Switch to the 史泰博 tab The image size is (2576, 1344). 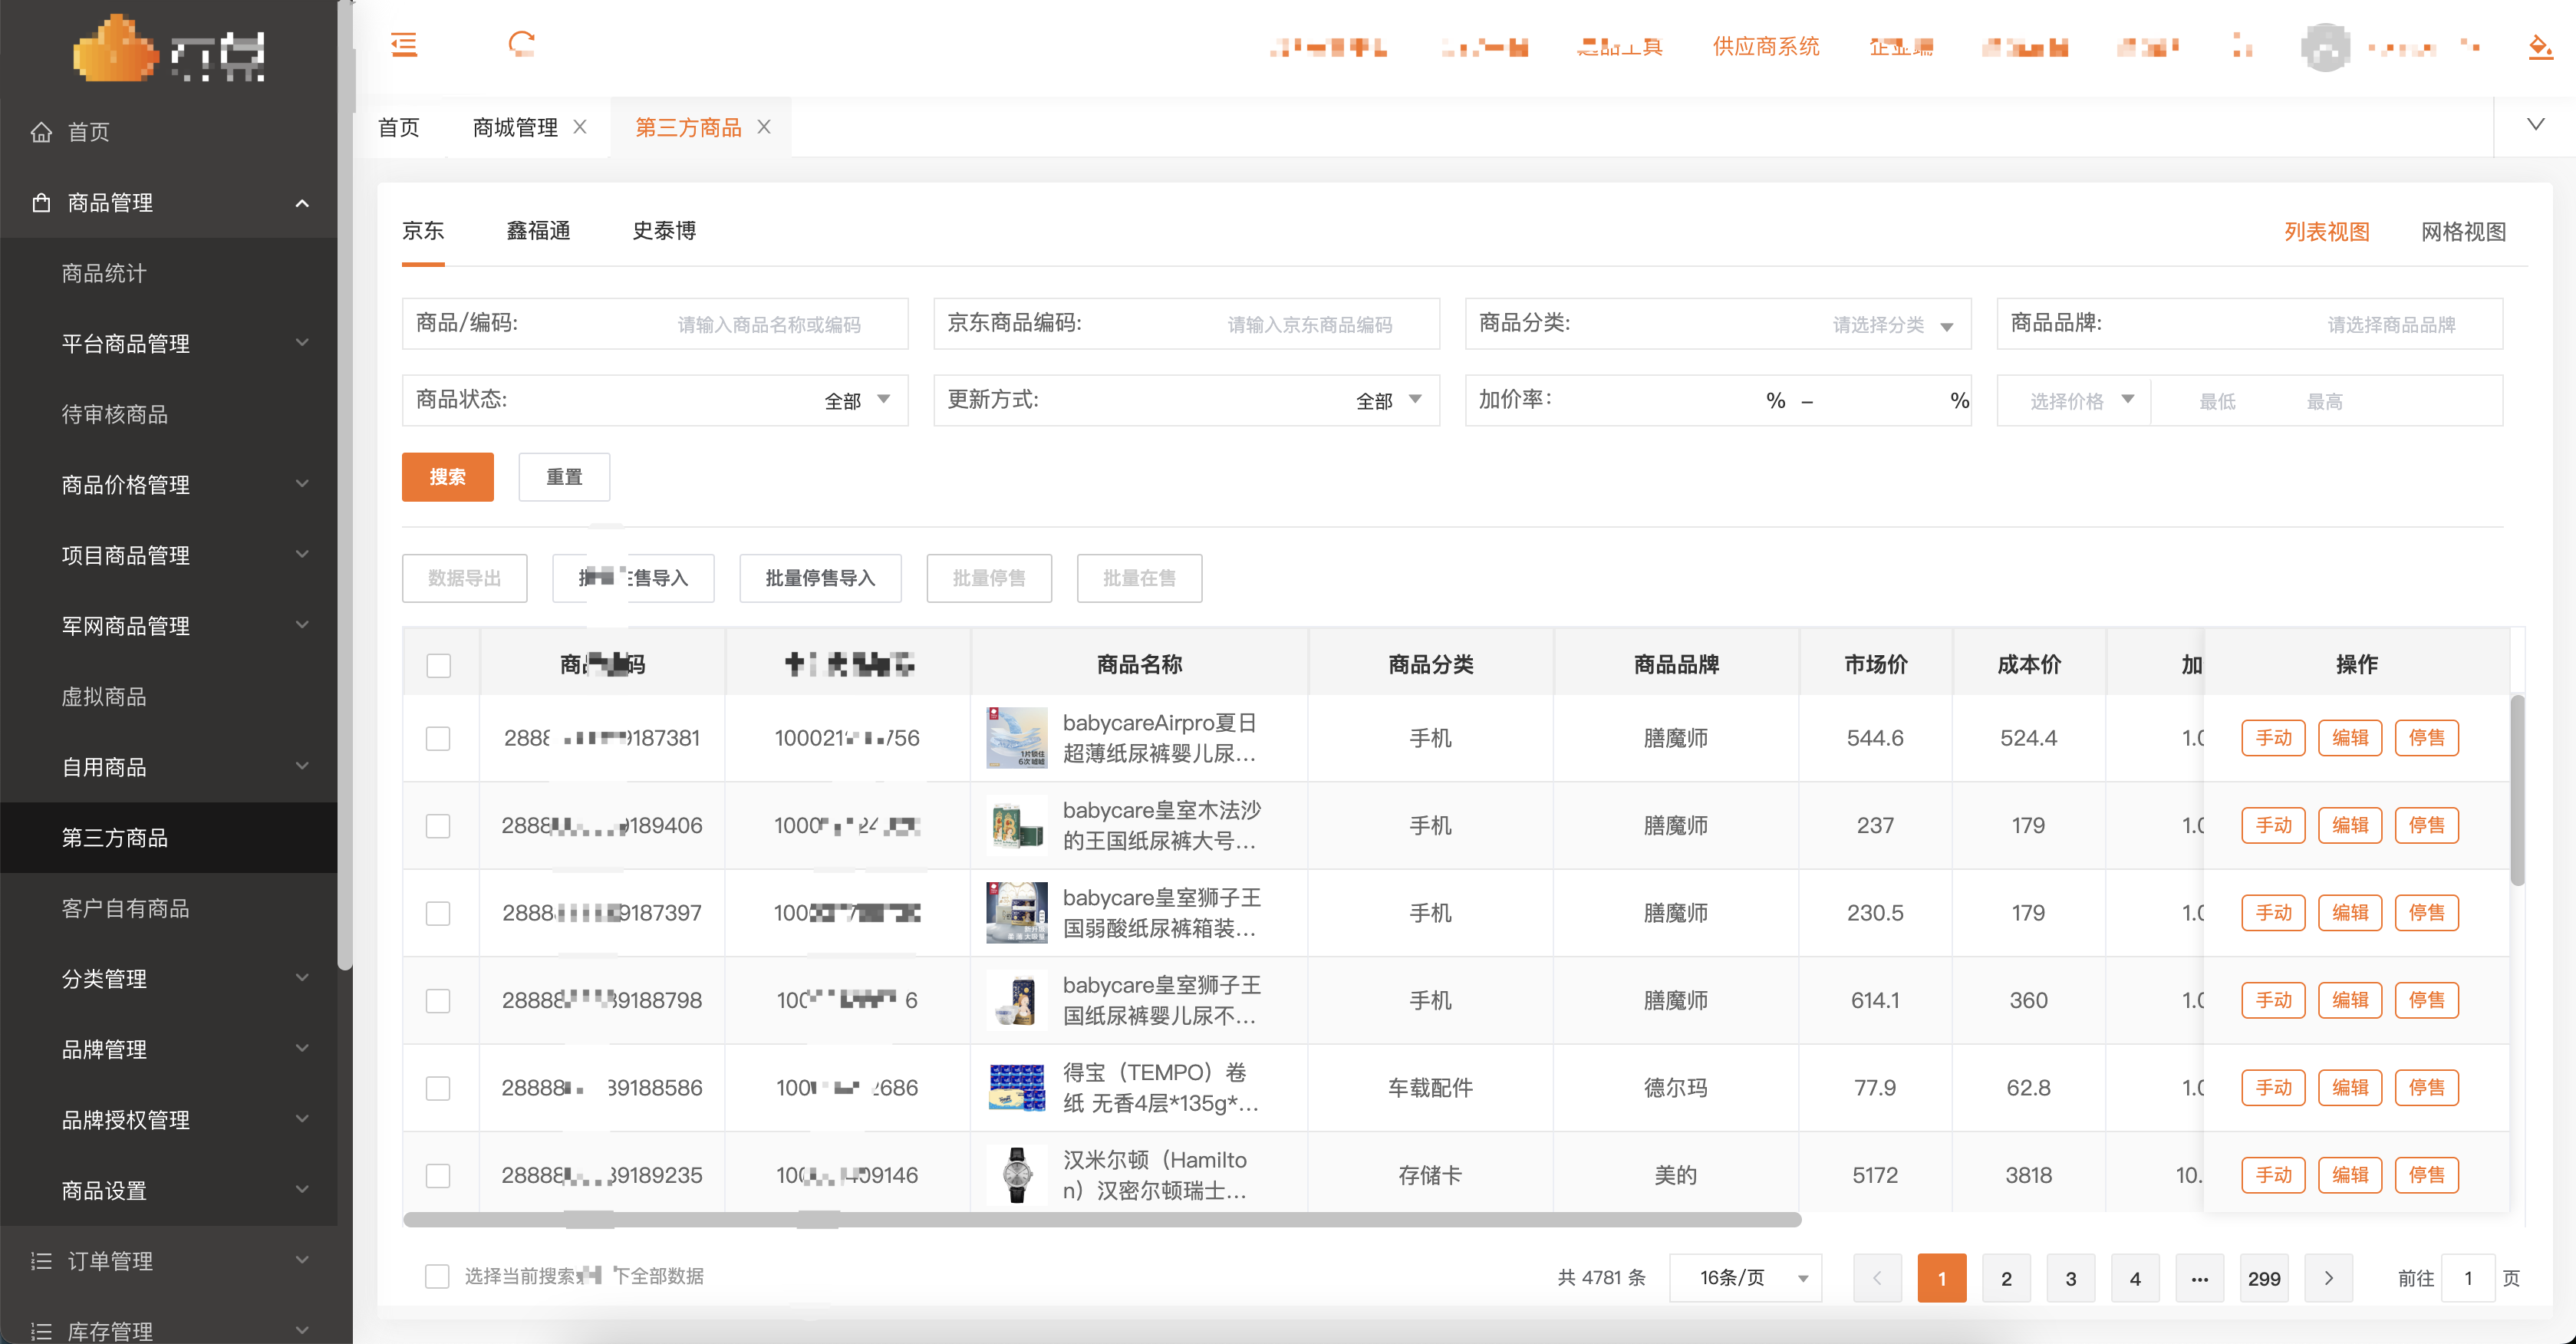pyautogui.click(x=664, y=231)
